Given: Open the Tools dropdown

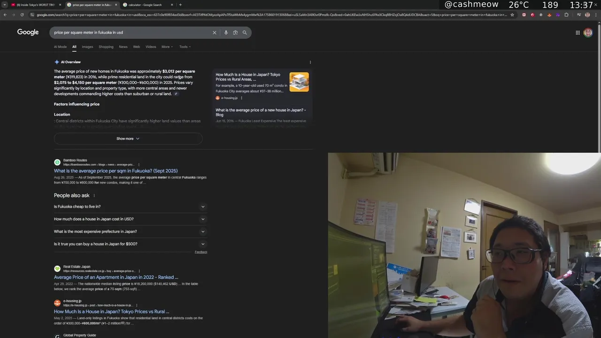Looking at the screenshot, I should point(185,47).
